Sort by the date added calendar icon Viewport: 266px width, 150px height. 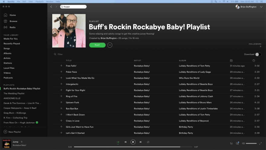(231, 61)
